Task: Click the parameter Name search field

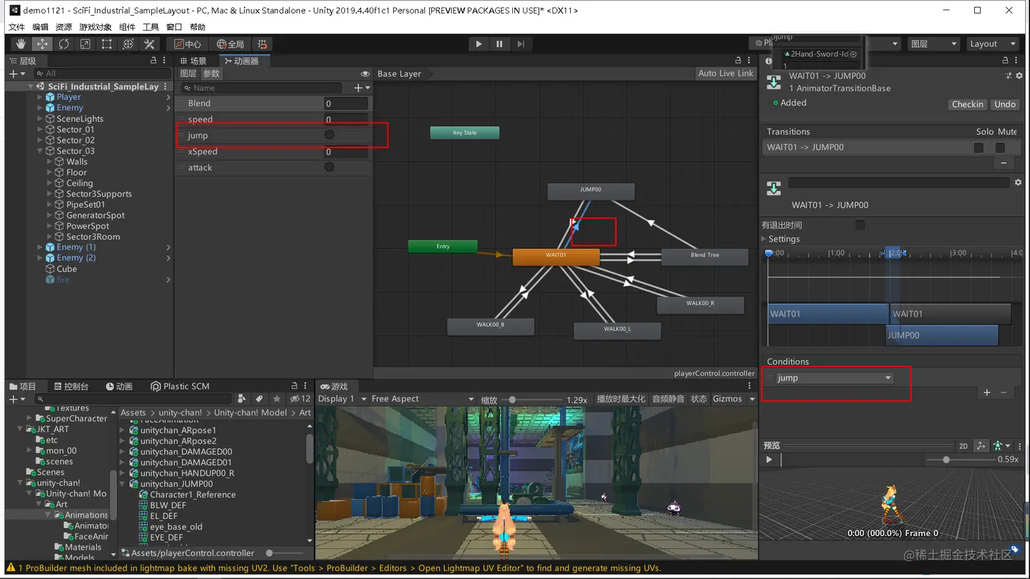Action: click(x=262, y=88)
